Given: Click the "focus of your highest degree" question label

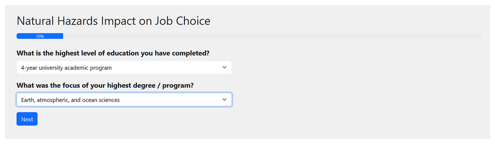Looking at the screenshot, I should coord(105,85).
